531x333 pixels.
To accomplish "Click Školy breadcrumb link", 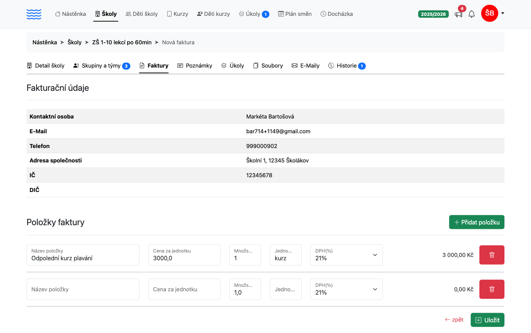I will coord(74,42).
